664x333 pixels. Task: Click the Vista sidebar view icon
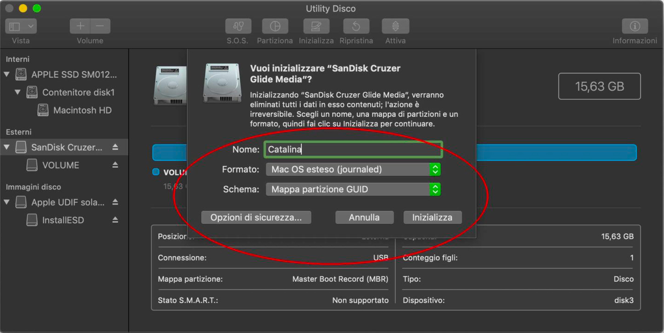pyautogui.click(x=15, y=26)
